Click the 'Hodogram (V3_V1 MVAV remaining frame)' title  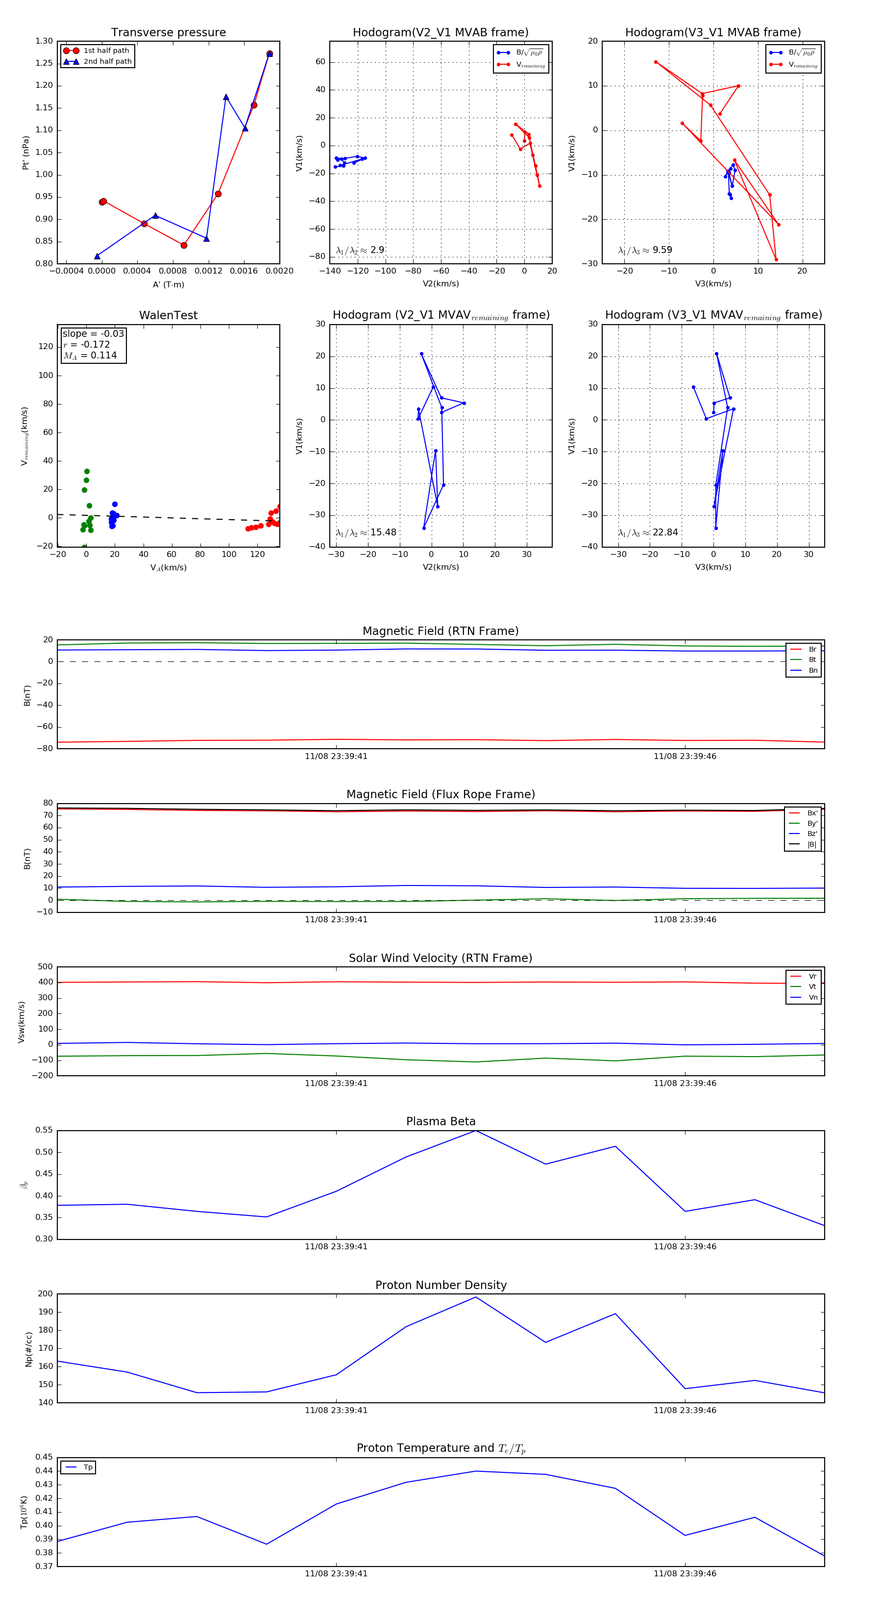pyautogui.click(x=713, y=315)
